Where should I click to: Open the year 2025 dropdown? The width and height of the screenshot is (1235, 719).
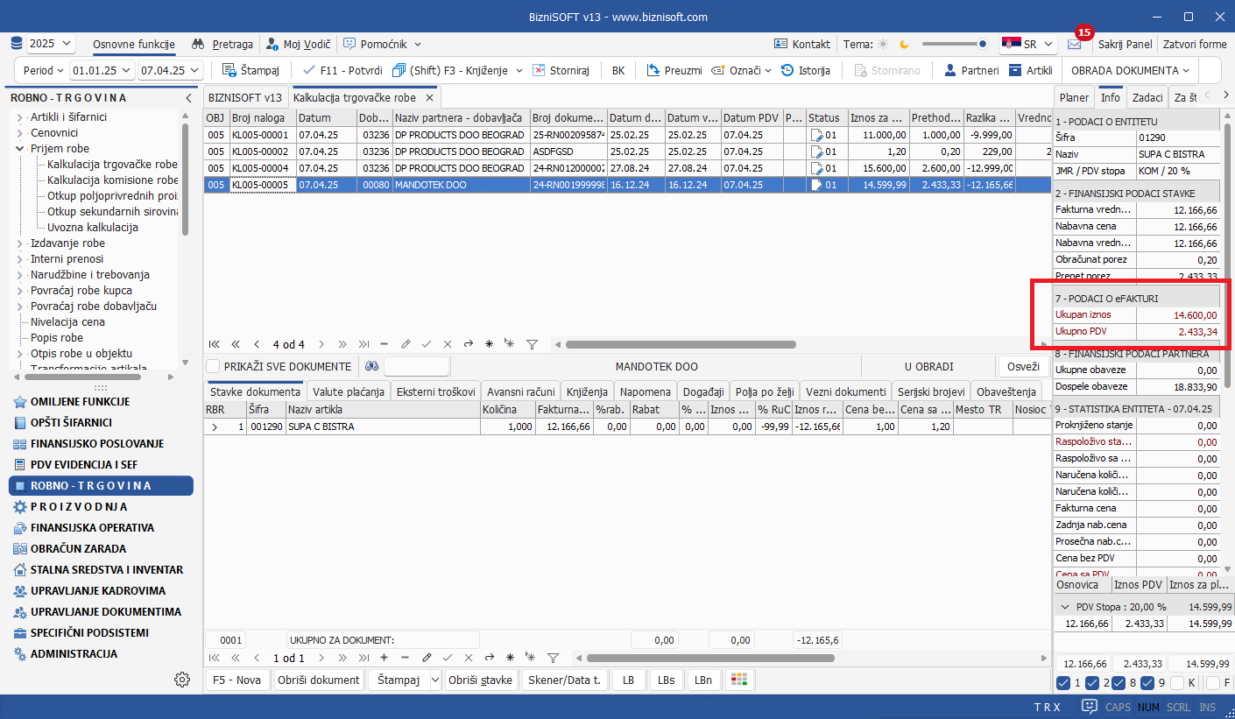tap(52, 44)
